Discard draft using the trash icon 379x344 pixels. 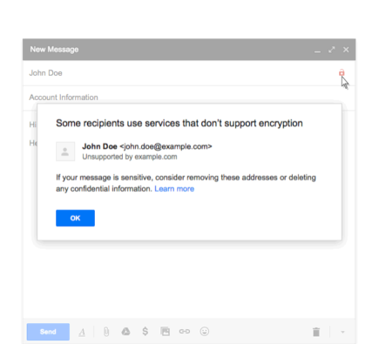pos(316,332)
